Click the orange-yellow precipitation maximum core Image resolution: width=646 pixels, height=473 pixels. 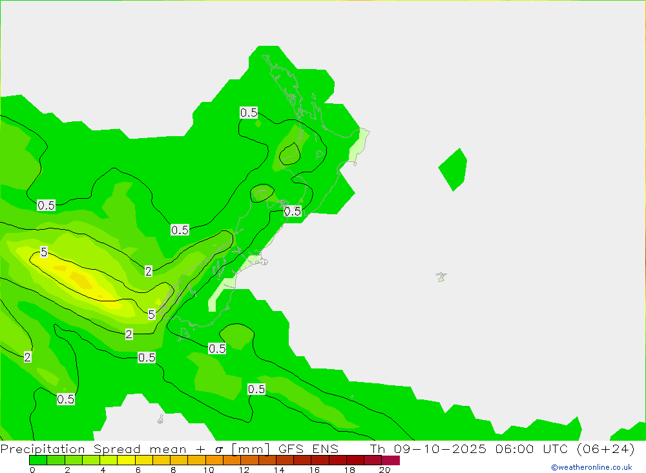point(81,279)
